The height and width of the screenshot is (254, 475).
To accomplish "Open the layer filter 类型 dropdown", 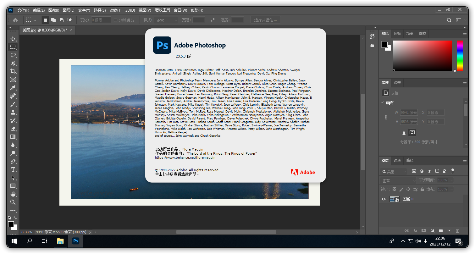I will tap(393, 171).
